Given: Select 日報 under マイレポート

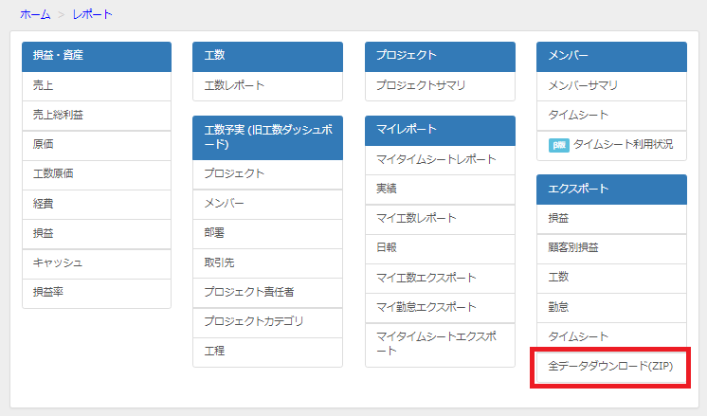Looking at the screenshot, I should [387, 247].
